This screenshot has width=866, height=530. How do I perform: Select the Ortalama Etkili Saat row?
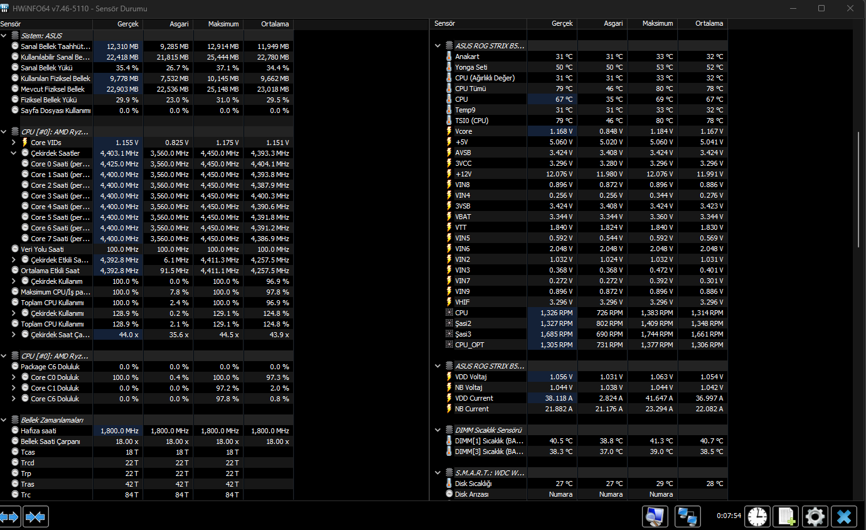147,271
